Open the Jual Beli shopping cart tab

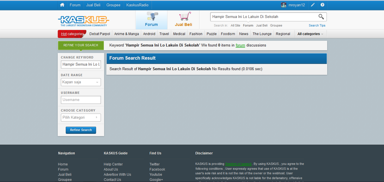coord(184,20)
